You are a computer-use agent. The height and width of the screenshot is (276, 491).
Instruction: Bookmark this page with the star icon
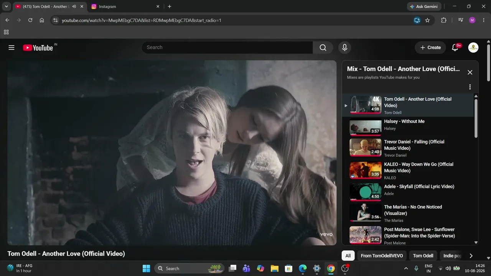[x=427, y=20]
